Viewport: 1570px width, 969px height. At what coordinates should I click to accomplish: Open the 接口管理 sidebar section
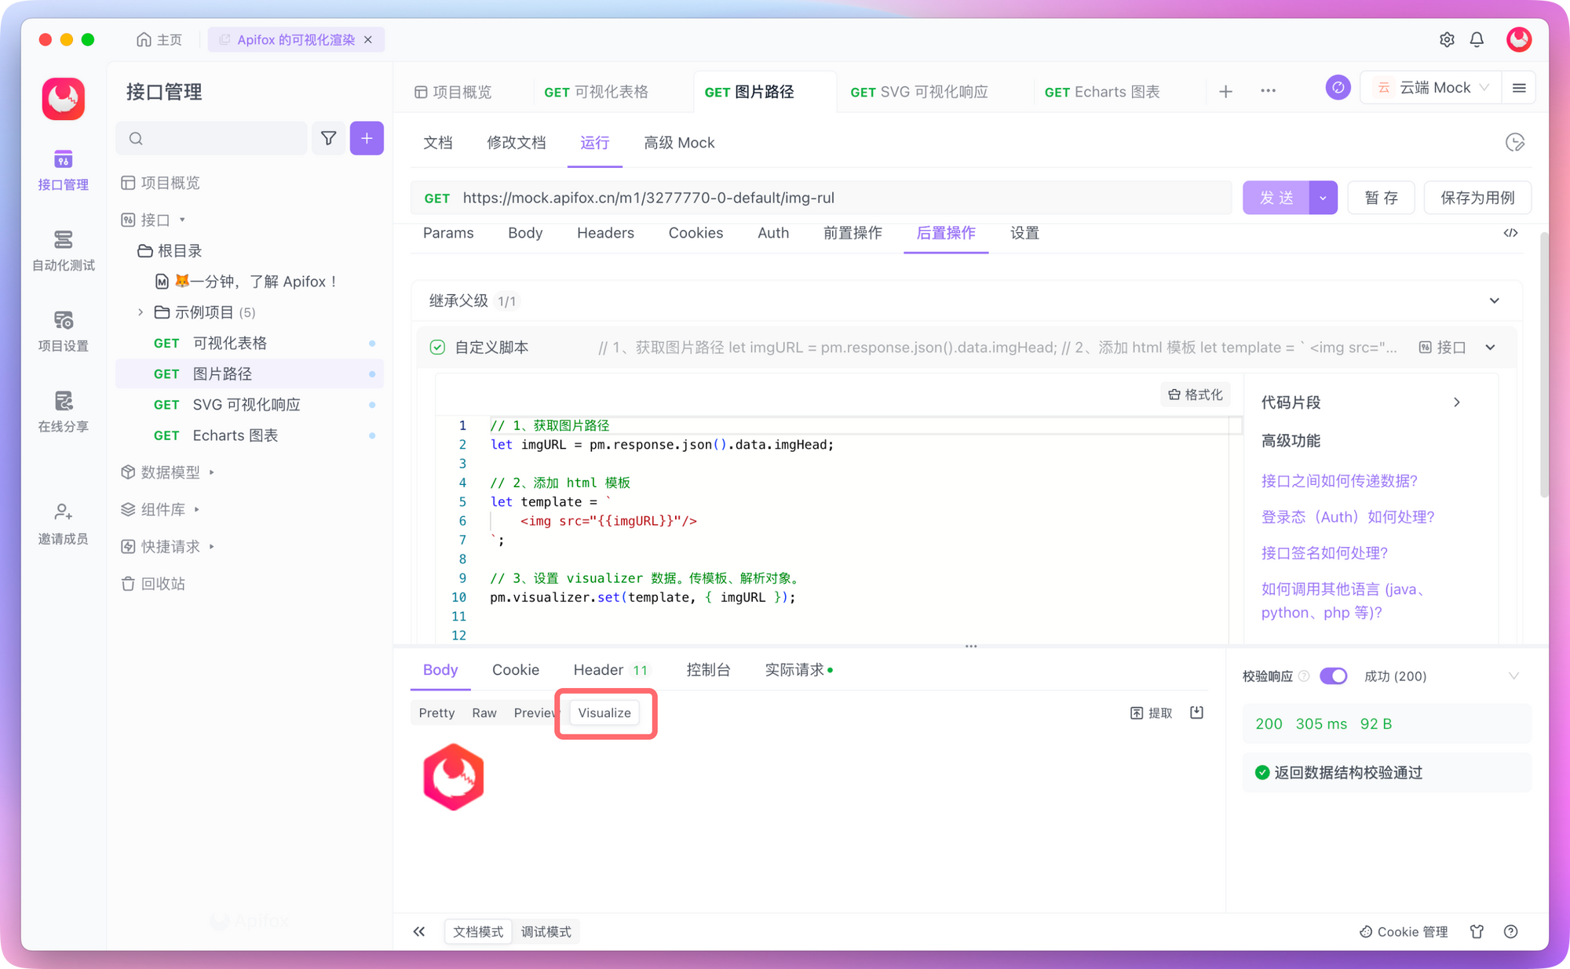[x=63, y=170]
